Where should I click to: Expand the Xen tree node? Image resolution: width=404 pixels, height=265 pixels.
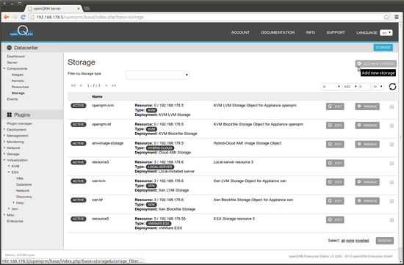(x=9, y=209)
